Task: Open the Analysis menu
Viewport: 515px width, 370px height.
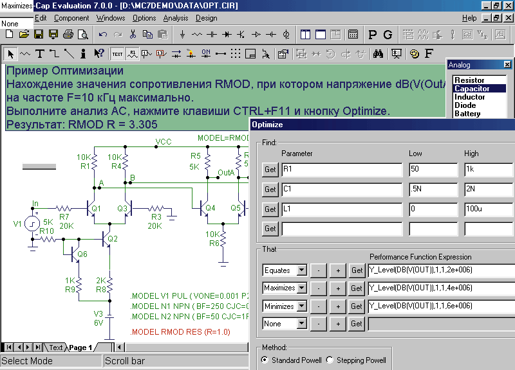Action: point(176,18)
